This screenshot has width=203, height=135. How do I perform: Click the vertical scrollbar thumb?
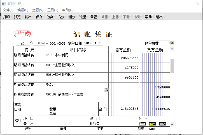[172, 66]
